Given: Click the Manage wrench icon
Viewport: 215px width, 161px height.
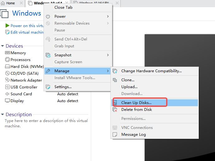Looking at the screenshot, I should point(48,71).
